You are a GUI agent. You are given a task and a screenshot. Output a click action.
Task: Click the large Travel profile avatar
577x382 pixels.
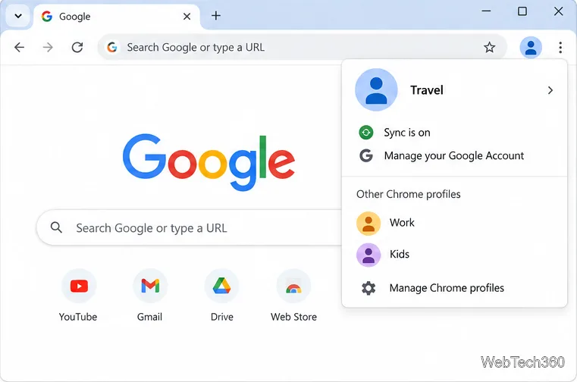pos(376,89)
